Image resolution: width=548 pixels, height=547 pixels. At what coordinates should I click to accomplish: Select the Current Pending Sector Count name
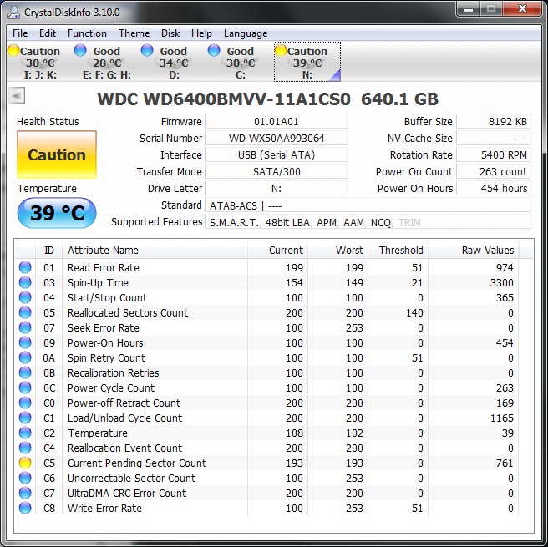[137, 463]
